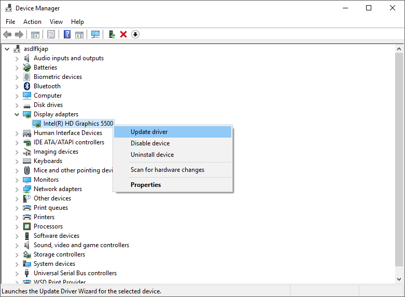Collapse the asdlfkjap root node
This screenshot has height=297, width=405.
tap(7, 49)
